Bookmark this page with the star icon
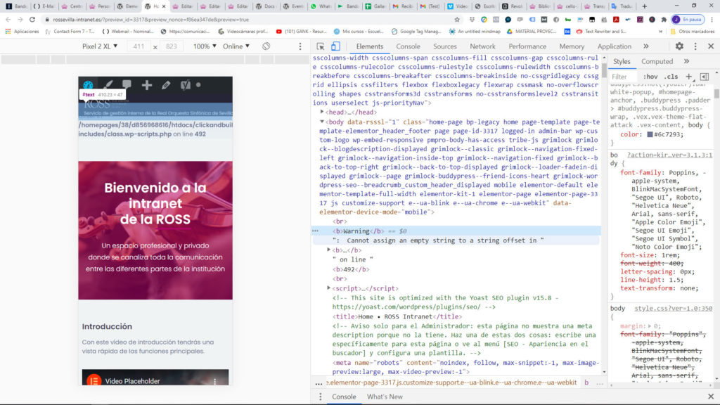 [457, 20]
